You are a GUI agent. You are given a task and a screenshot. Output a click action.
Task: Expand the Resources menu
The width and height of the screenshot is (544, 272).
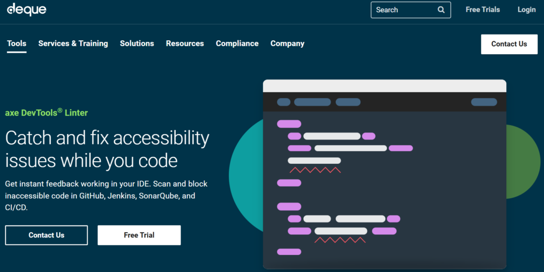pos(185,43)
